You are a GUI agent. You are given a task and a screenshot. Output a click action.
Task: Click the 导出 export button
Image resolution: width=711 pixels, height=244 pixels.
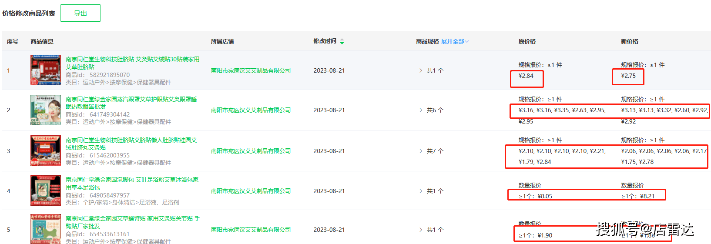pos(80,13)
